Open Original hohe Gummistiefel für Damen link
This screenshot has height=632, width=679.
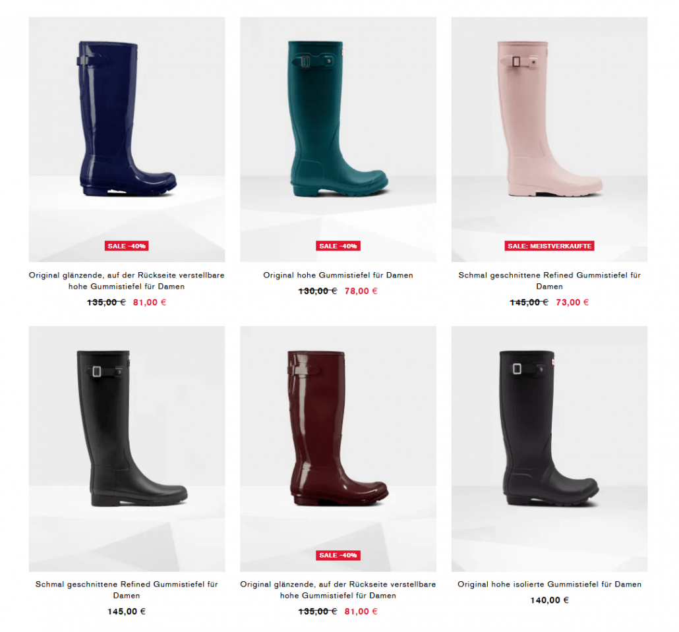click(x=338, y=275)
